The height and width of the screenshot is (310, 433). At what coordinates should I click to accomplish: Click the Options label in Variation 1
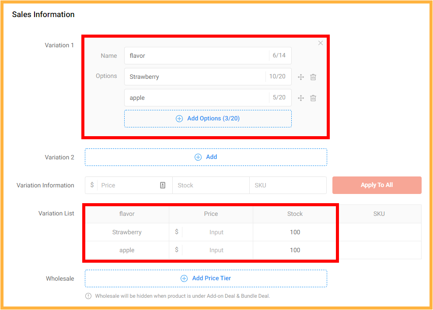click(x=106, y=76)
